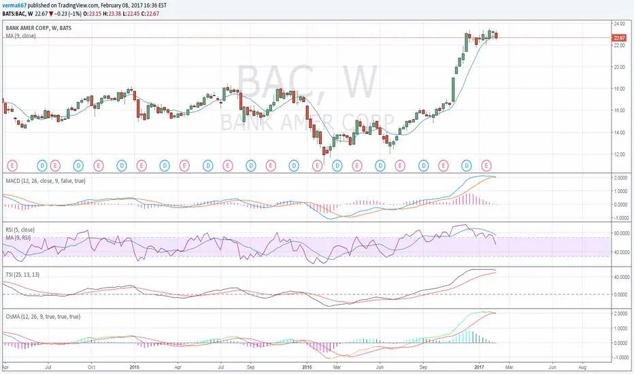Select the TSI (25, 13, 13) legend
This screenshot has width=634, height=374.
(22, 275)
